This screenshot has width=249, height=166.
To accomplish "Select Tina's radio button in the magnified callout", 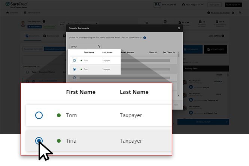I will coord(39,141).
